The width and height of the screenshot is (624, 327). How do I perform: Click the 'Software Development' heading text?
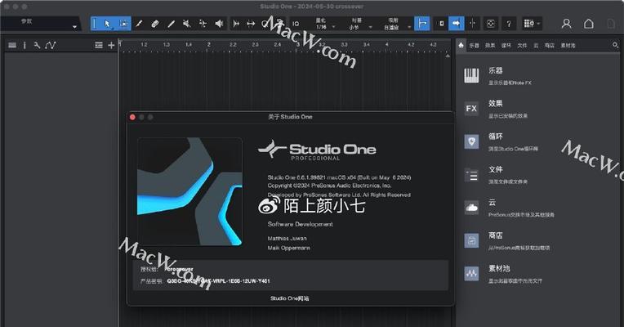pyautogui.click(x=300, y=224)
